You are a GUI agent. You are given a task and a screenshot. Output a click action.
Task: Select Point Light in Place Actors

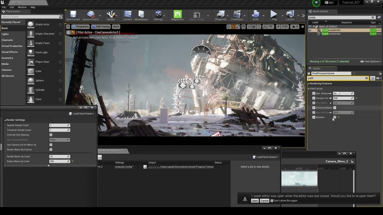(45, 53)
